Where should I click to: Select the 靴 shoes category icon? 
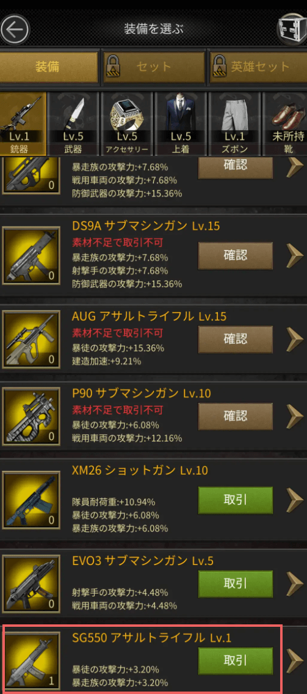[285, 124]
